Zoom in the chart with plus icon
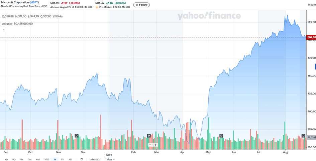316x161 pixels. (x=155, y=145)
